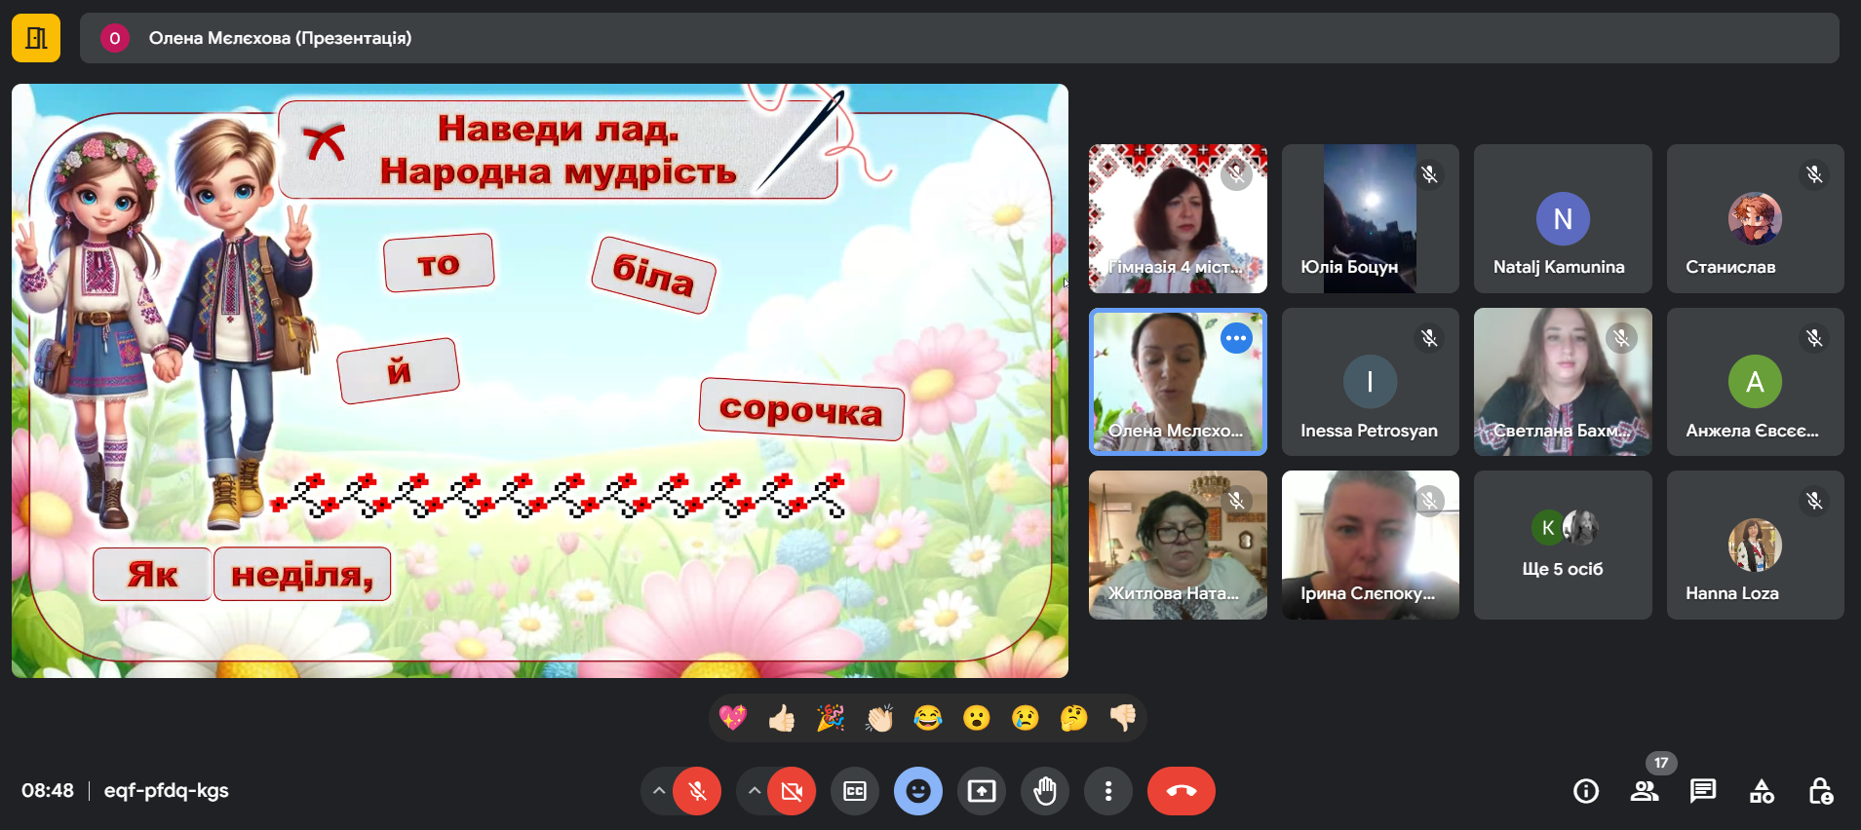Viewport: 1861px width, 830px height.
Task: Open more options three-dot menu
Action: pyautogui.click(x=1108, y=791)
